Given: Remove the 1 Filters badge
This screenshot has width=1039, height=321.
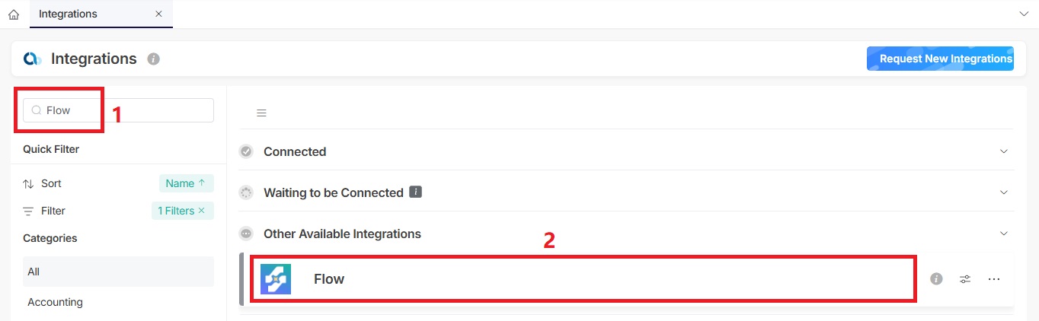Looking at the screenshot, I should pos(201,211).
